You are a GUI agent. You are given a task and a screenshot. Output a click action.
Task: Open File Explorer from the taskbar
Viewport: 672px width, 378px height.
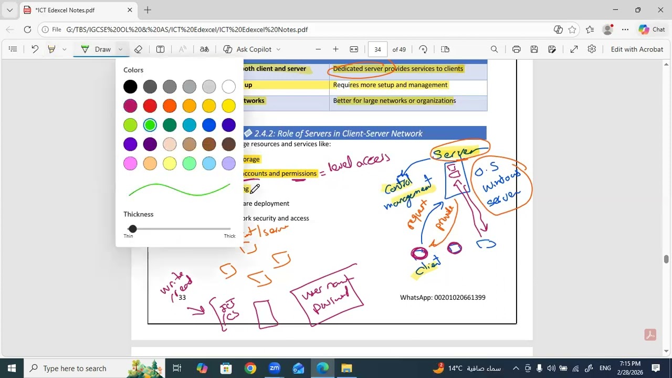pos(346,368)
